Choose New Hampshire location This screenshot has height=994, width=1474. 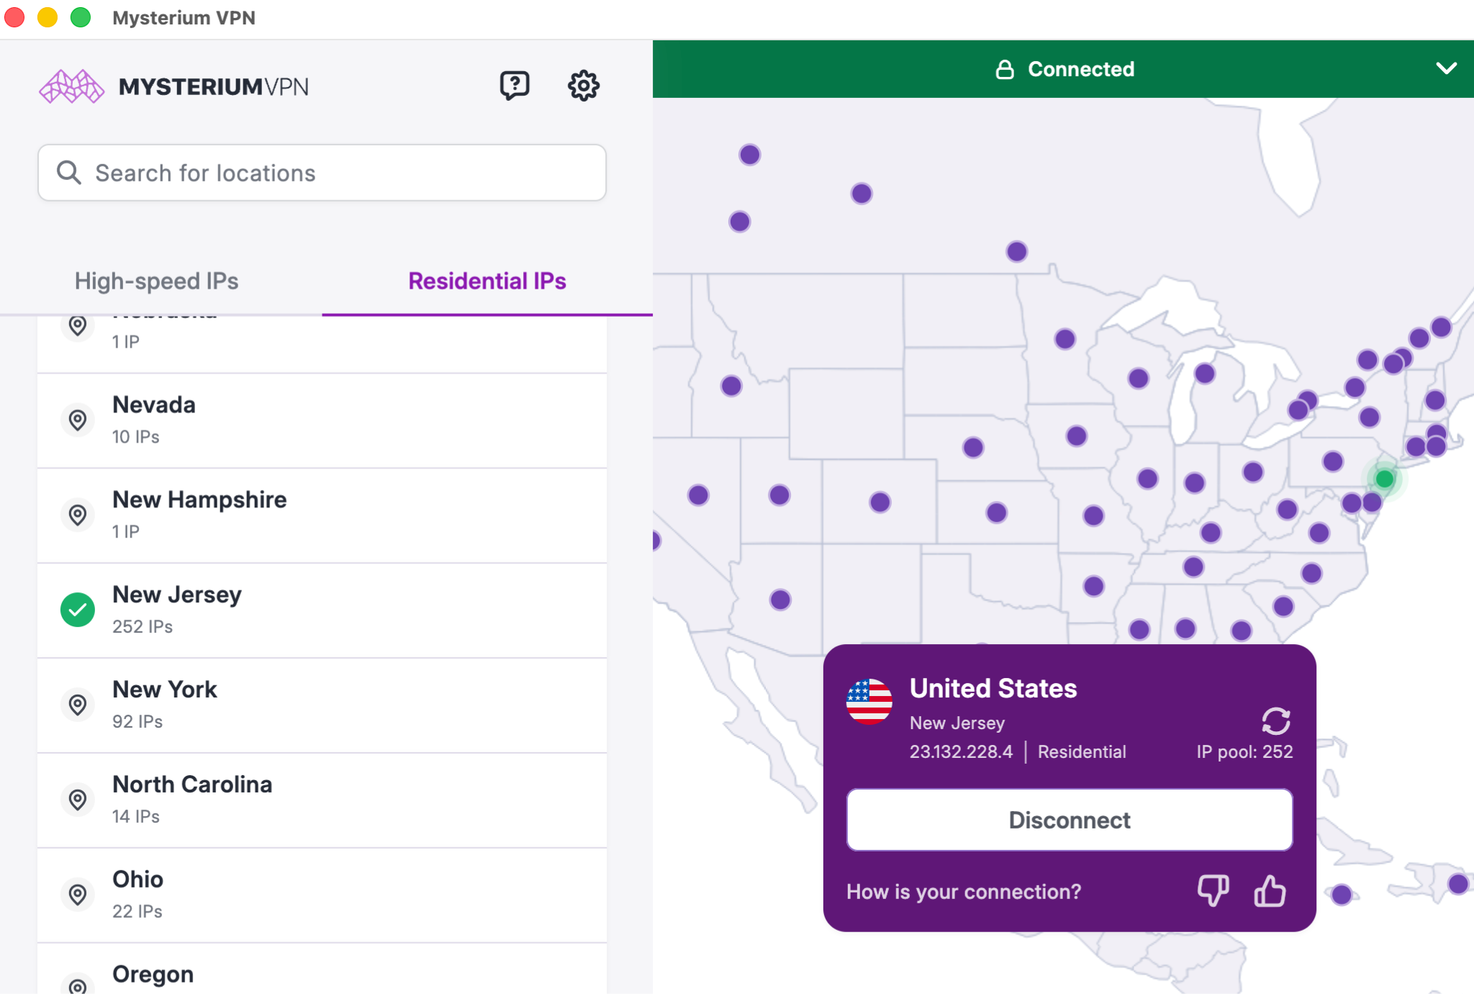(x=322, y=515)
